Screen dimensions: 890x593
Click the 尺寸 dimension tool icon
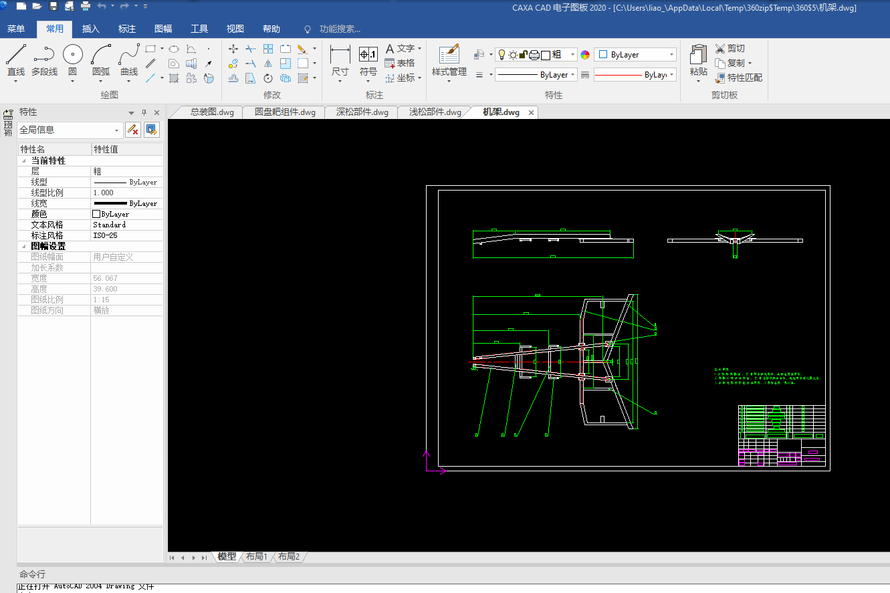click(x=340, y=55)
